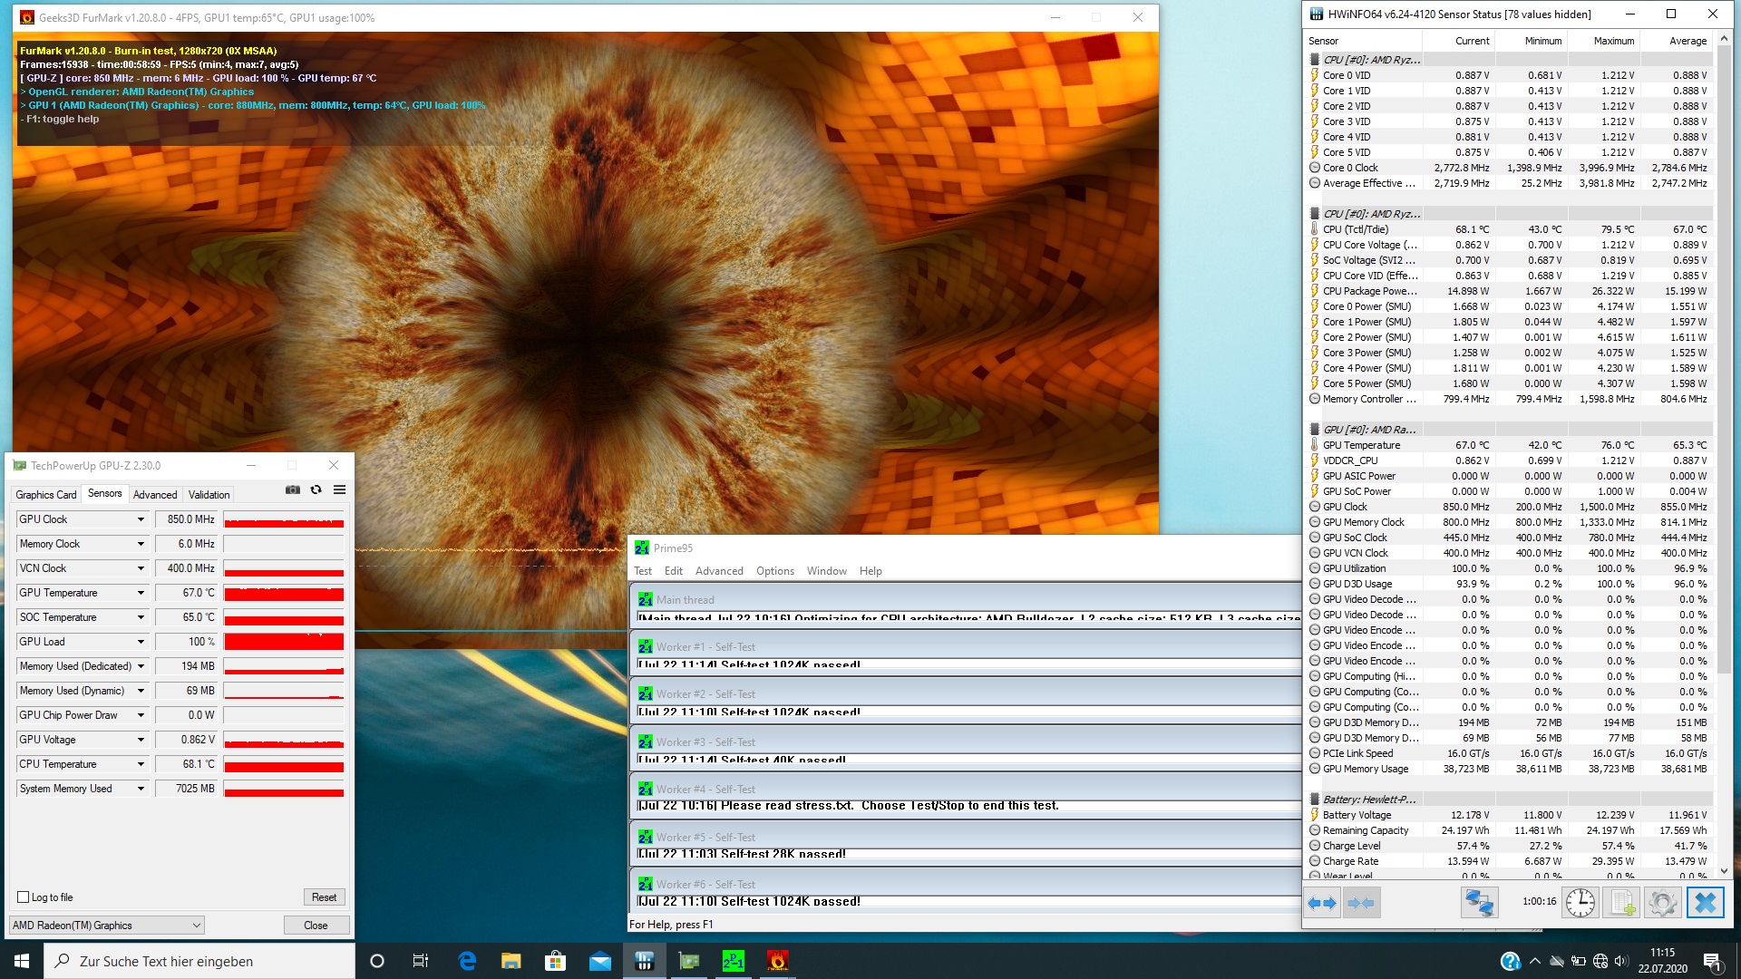Click HWiNFO clock reset timer icon

tap(1580, 903)
